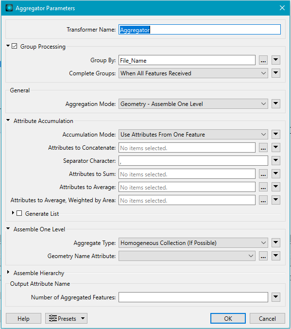Click the ellipsis beside Geometry Name Attribute
291x329 pixels.
pos(263,256)
